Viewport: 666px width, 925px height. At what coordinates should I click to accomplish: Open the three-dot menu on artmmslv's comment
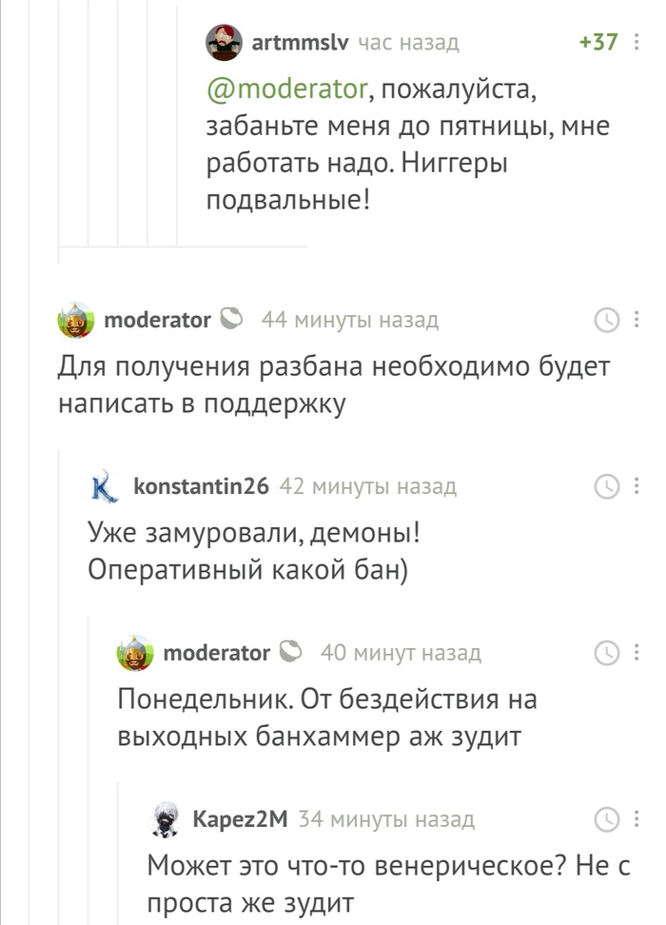pyautogui.click(x=636, y=42)
